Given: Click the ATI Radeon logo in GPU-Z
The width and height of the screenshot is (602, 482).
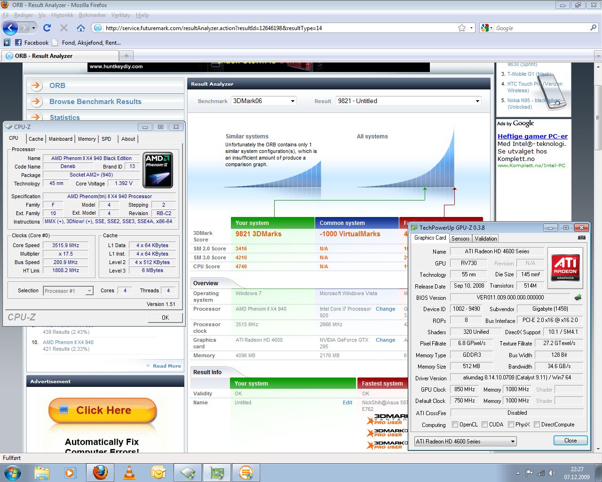Looking at the screenshot, I should pos(565,267).
